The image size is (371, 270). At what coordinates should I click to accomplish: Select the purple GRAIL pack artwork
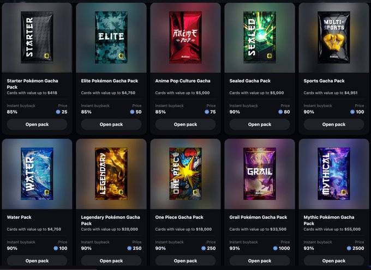(x=260, y=174)
